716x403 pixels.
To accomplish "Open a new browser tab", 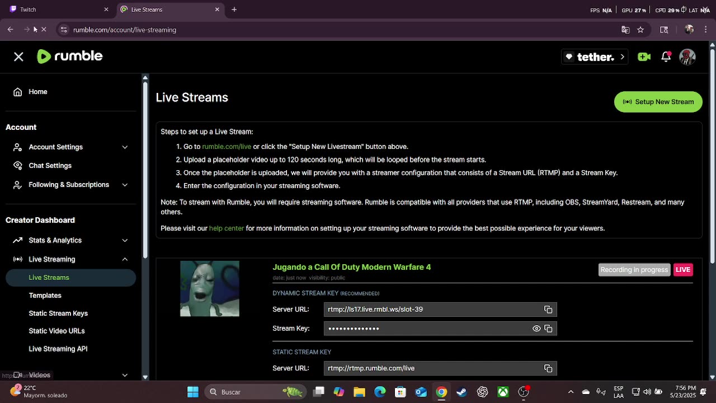I will click(234, 10).
